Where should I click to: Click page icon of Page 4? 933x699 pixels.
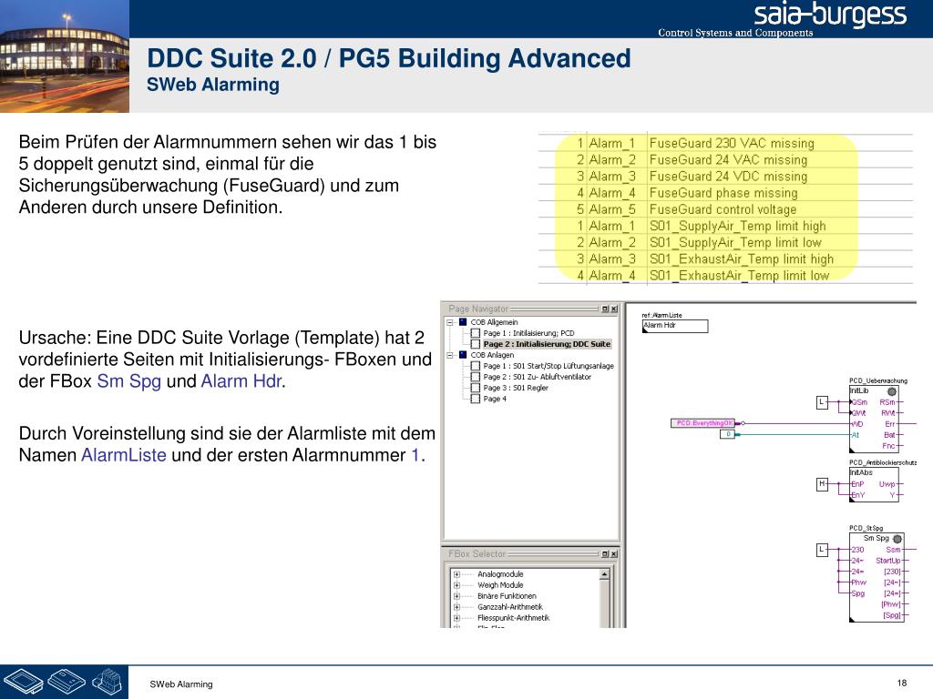[x=476, y=399]
